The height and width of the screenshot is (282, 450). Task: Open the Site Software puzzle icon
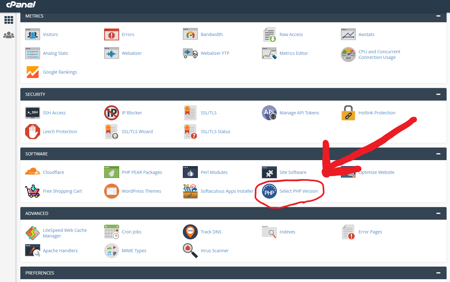269,172
